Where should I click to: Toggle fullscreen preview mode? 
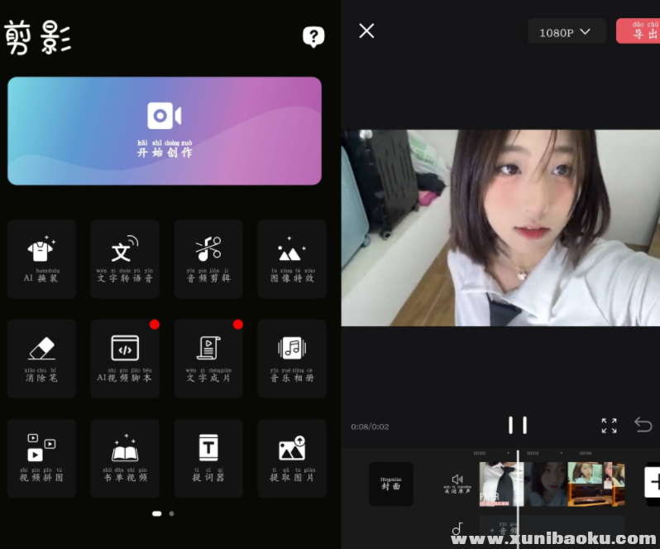tap(609, 426)
